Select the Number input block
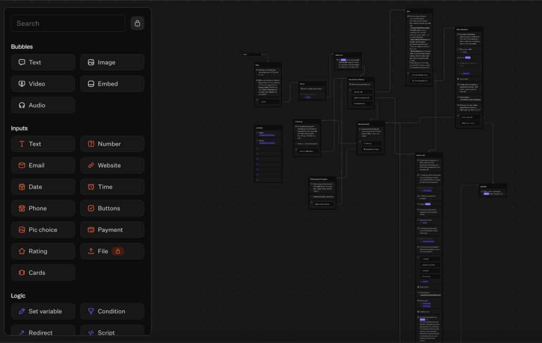This screenshot has height=343, width=542. [112, 144]
